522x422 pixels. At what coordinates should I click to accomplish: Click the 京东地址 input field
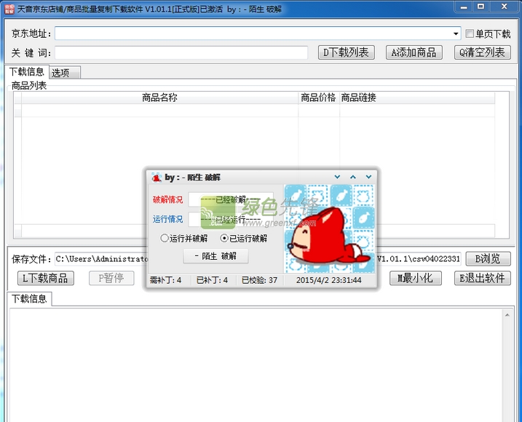[258, 33]
